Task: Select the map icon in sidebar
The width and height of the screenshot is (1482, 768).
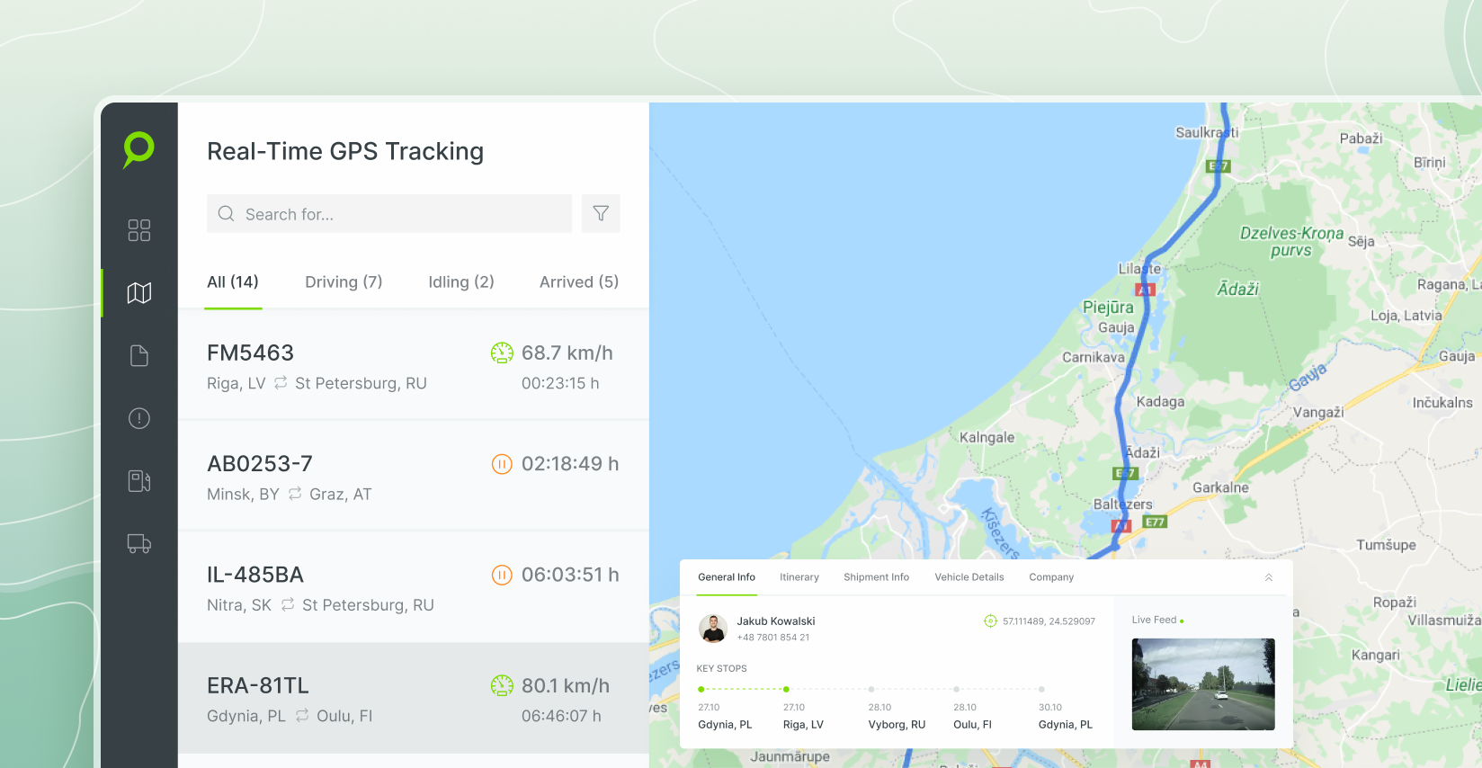Action: (x=139, y=292)
